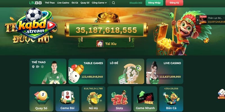Expand the Cổng Game dropdown menu
The width and height of the screenshot is (225, 112).
pos(99,3)
